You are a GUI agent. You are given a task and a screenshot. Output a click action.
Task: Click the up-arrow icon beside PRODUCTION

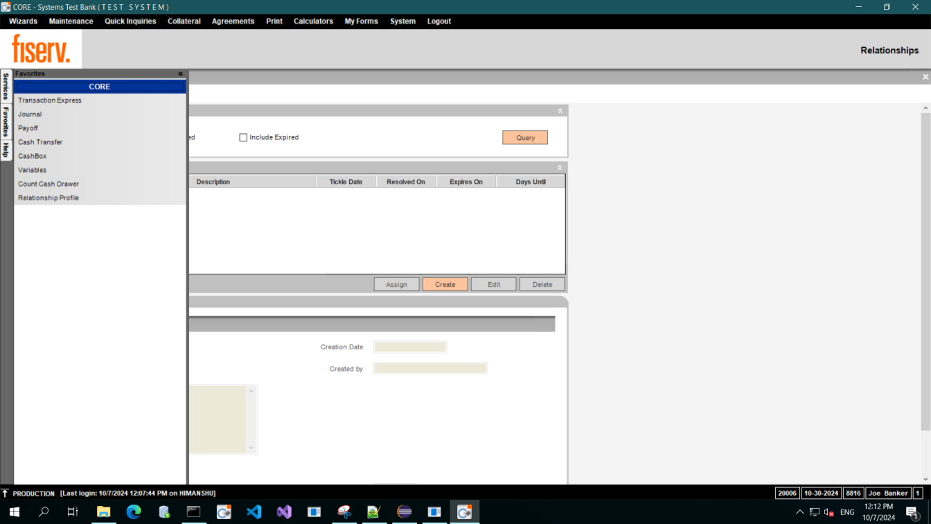point(6,494)
